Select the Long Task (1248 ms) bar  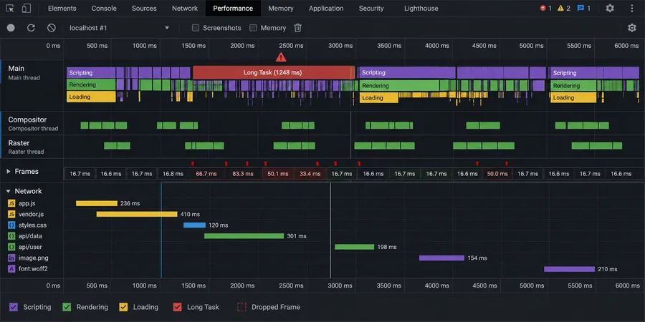click(274, 72)
